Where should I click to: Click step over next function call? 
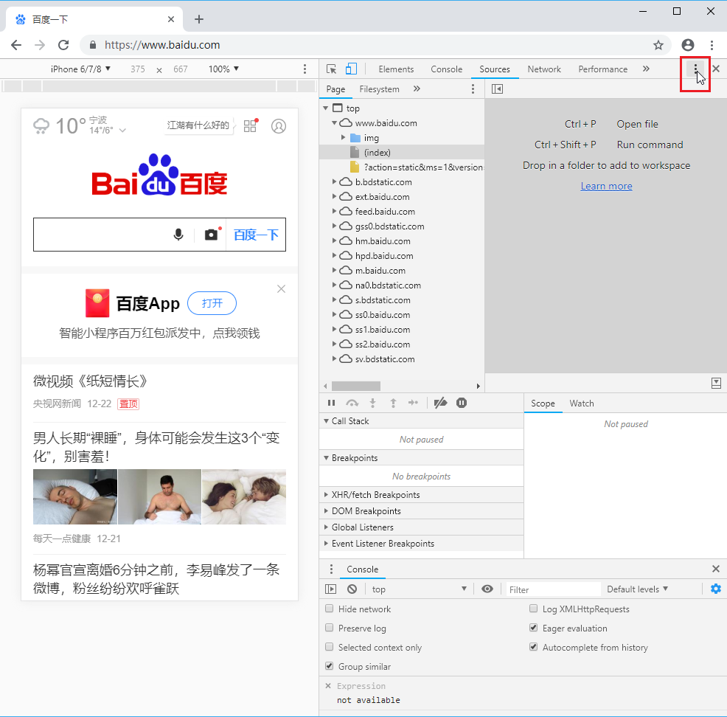pyautogui.click(x=352, y=403)
